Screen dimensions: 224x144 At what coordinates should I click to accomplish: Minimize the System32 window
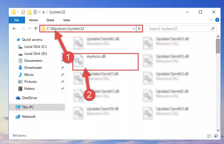[x=187, y=12]
